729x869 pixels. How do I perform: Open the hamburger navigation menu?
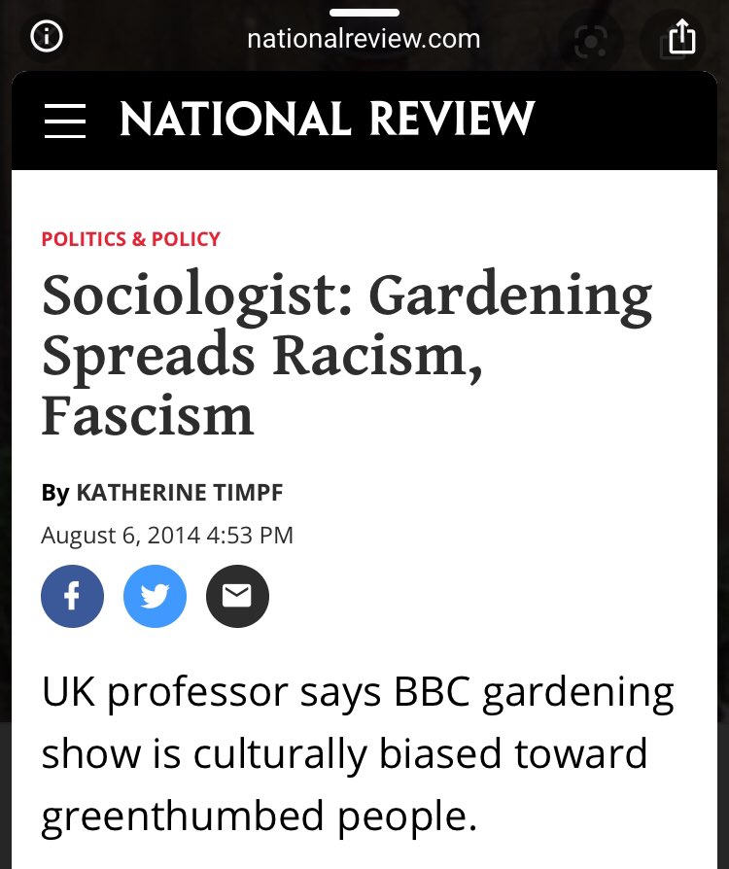[65, 121]
